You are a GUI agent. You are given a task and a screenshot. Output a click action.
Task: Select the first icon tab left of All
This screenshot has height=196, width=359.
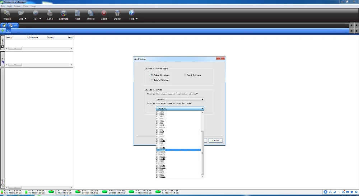point(4,25)
